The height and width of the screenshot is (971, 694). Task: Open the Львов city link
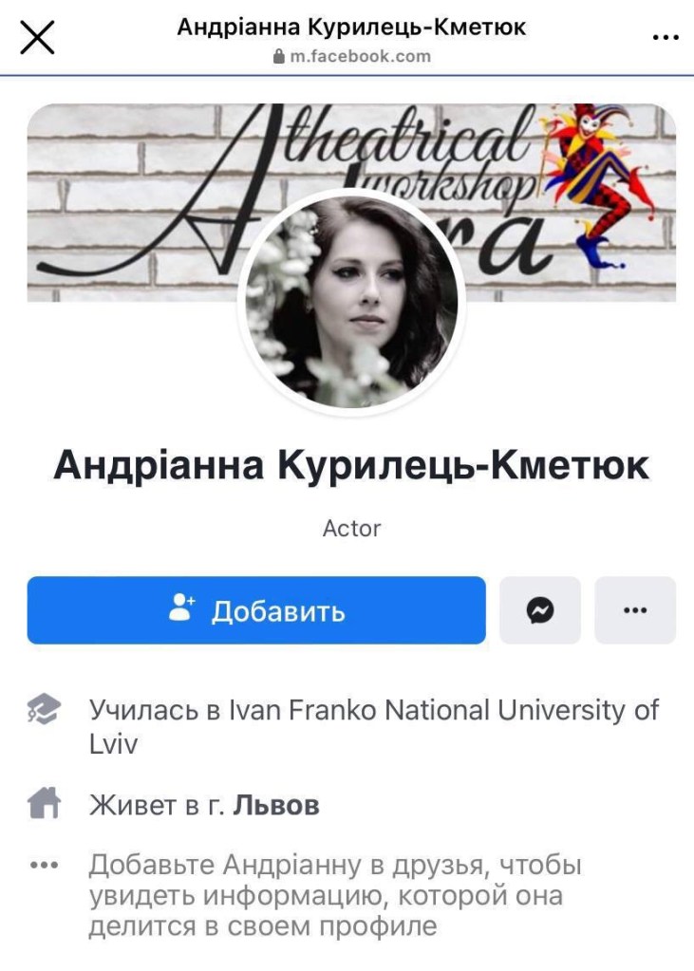[x=276, y=805]
